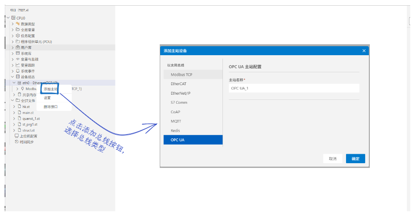
Task: Select S7 Comm bus type
Action: (x=193, y=102)
